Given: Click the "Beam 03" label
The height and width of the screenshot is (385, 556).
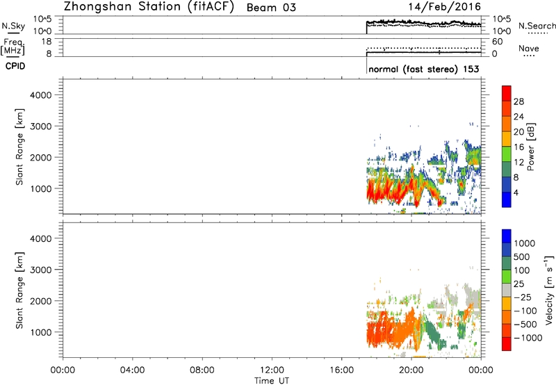Looking at the screenshot, I should click(271, 8).
